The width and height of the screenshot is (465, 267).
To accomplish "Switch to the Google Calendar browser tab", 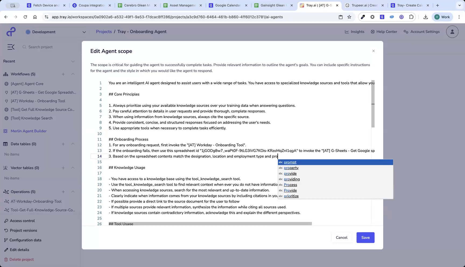I will coord(227,5).
